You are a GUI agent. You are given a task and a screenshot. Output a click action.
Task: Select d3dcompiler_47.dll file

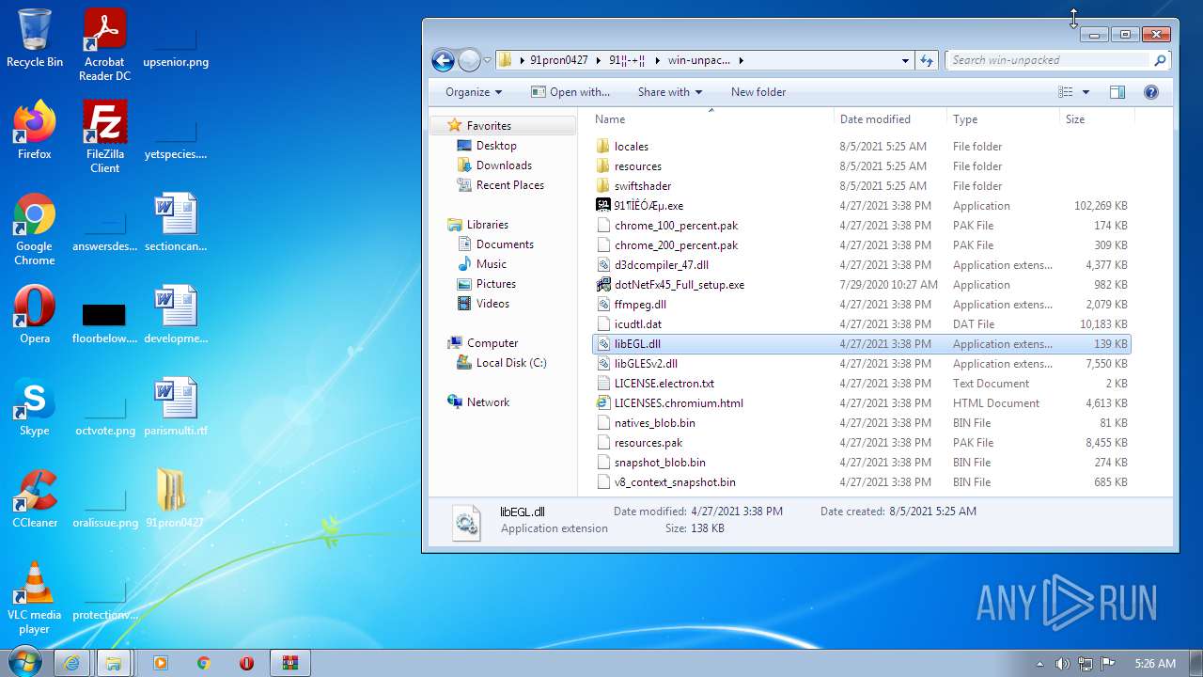(661, 265)
